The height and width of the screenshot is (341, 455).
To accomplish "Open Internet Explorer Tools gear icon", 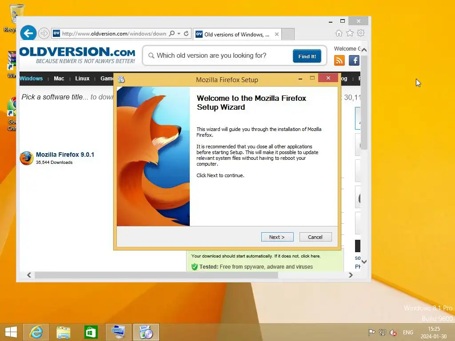I will (x=361, y=33).
